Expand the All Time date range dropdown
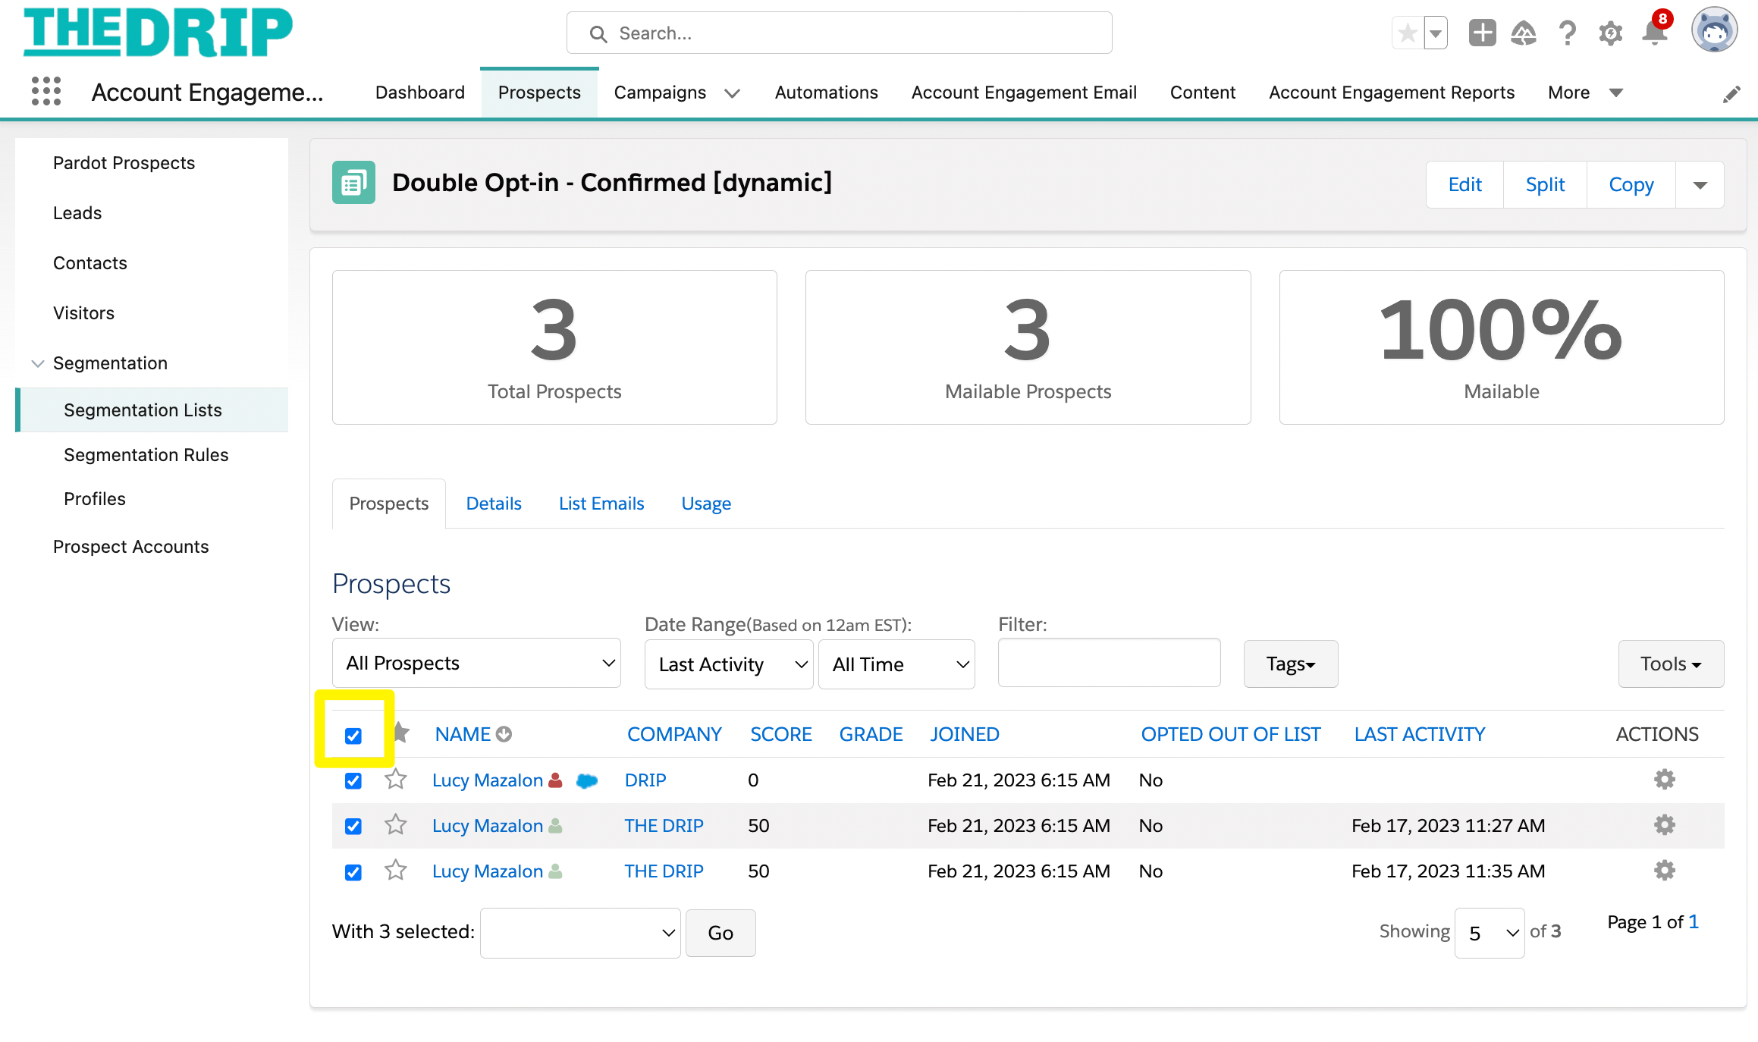The width and height of the screenshot is (1758, 1042). [x=898, y=662]
